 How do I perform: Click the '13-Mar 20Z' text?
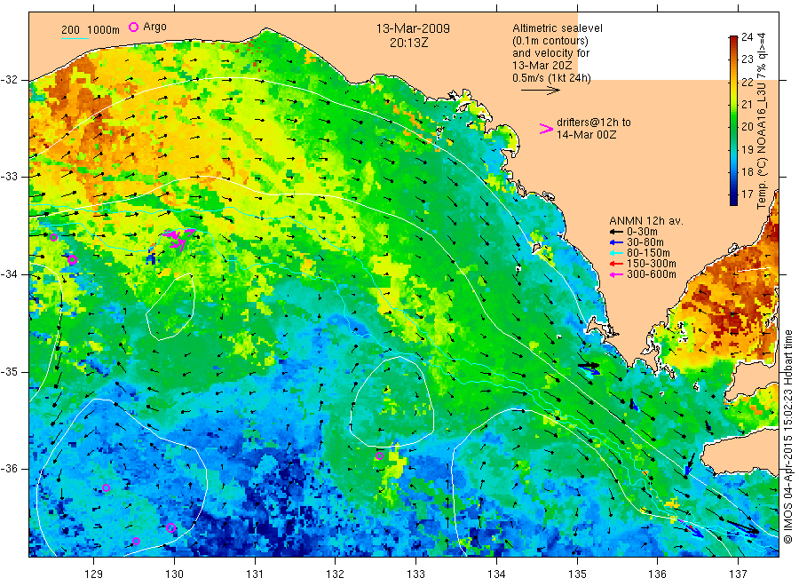point(542,66)
